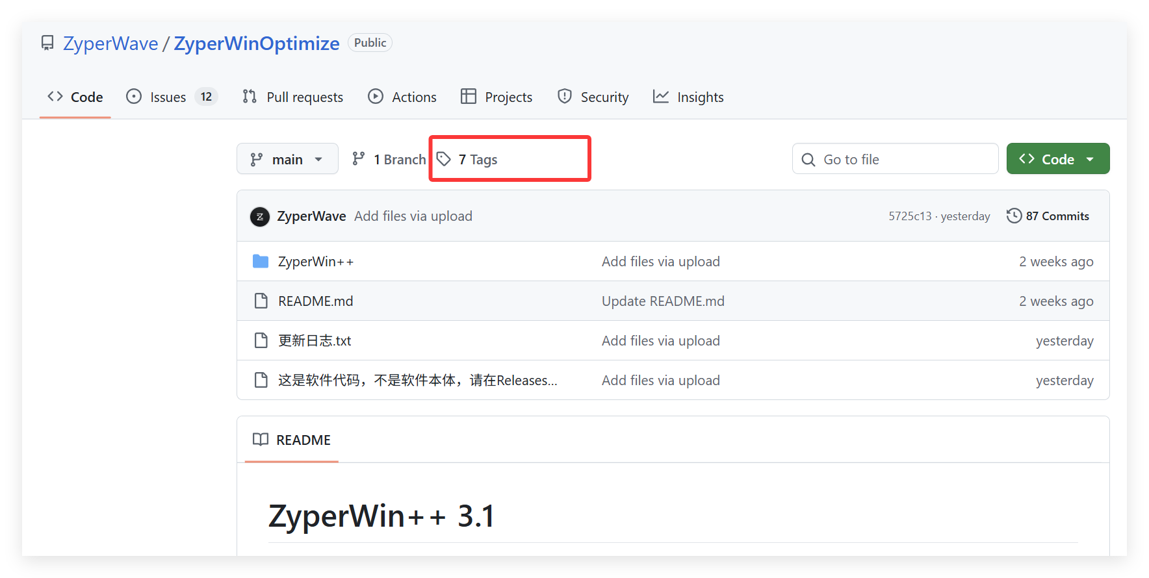Click file icon for 这是软件代码 file
1149x578 pixels.
coord(261,380)
